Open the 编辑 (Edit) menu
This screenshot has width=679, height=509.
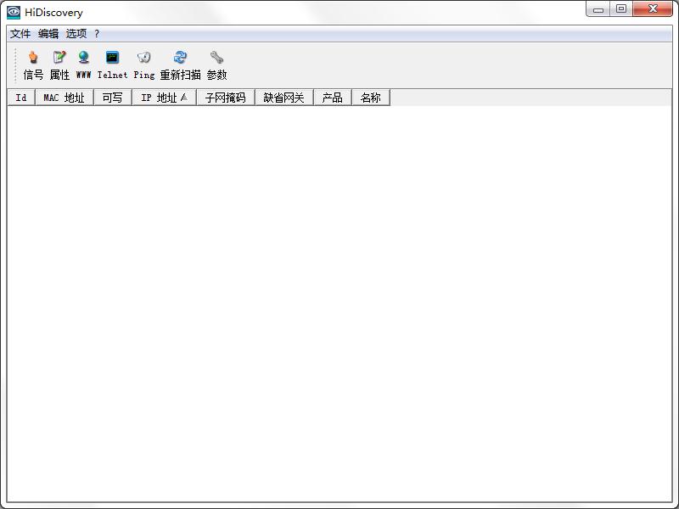pyautogui.click(x=48, y=33)
